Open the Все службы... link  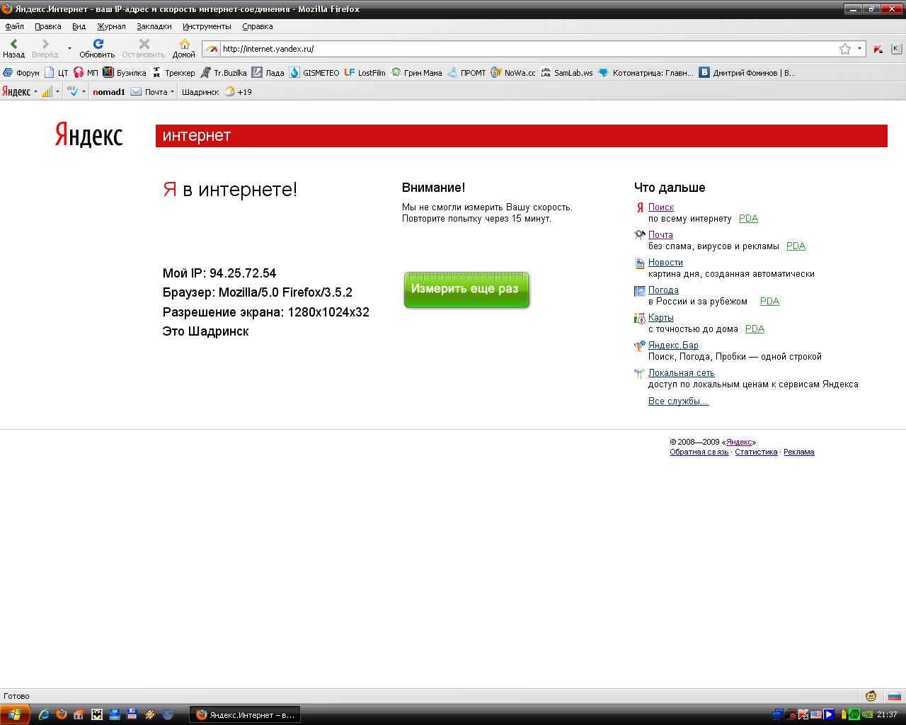tap(678, 401)
